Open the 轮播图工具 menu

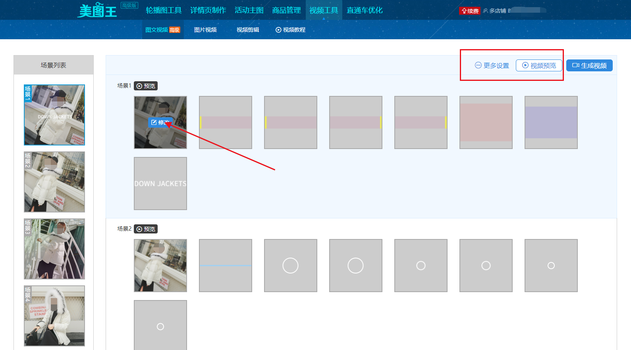[x=164, y=10]
